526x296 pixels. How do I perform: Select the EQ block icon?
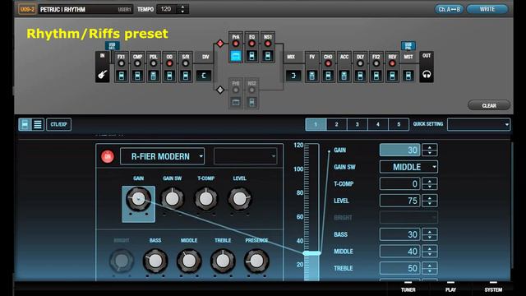coord(251,56)
